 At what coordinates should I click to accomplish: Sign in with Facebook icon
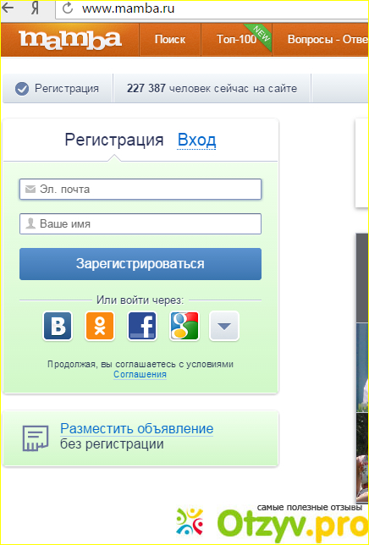pos(142,326)
